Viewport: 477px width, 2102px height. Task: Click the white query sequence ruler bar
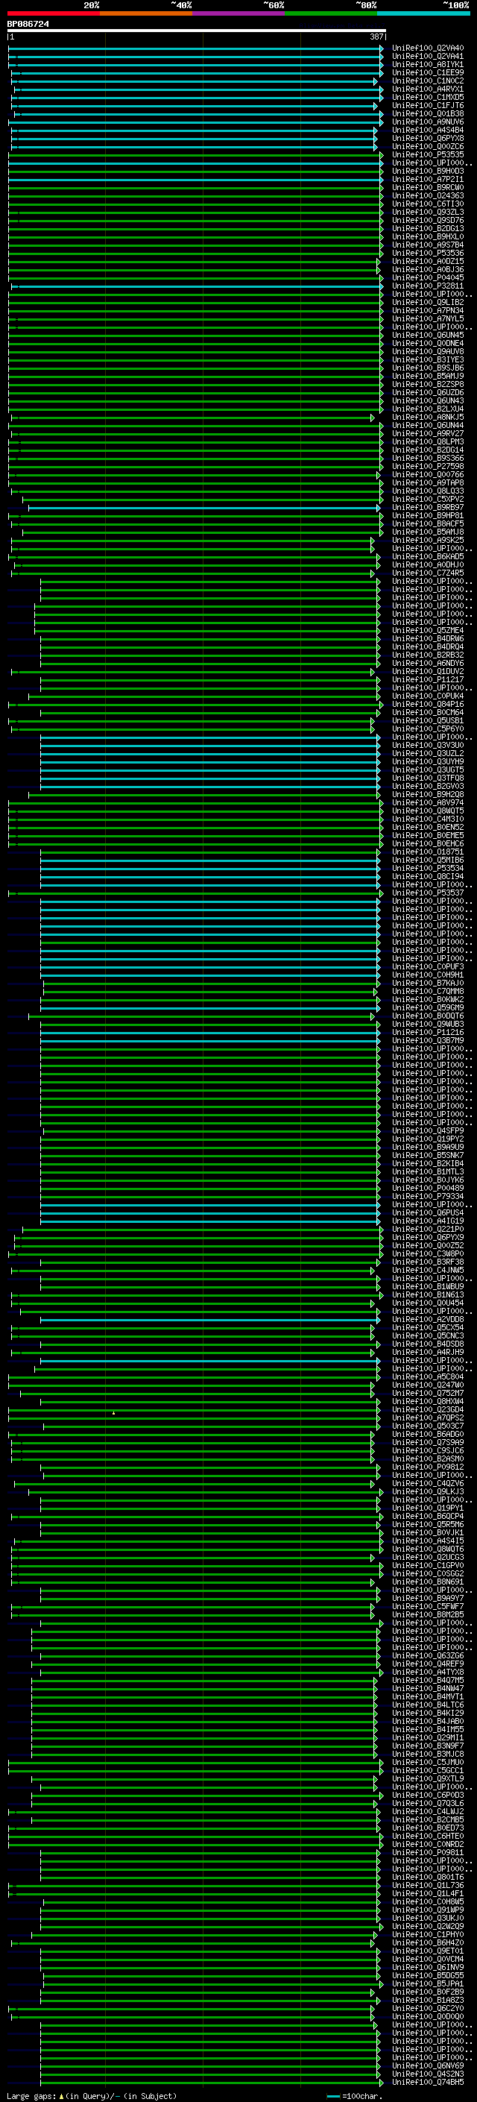pos(197,31)
